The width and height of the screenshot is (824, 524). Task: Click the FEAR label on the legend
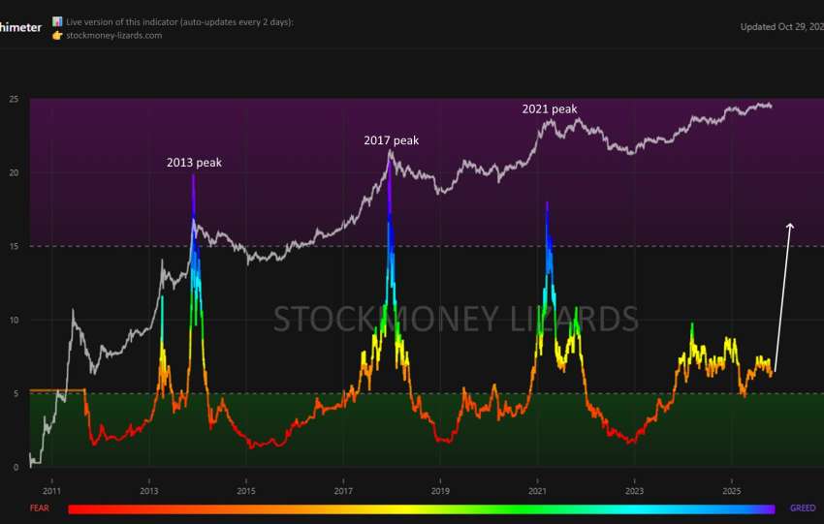pyautogui.click(x=40, y=508)
